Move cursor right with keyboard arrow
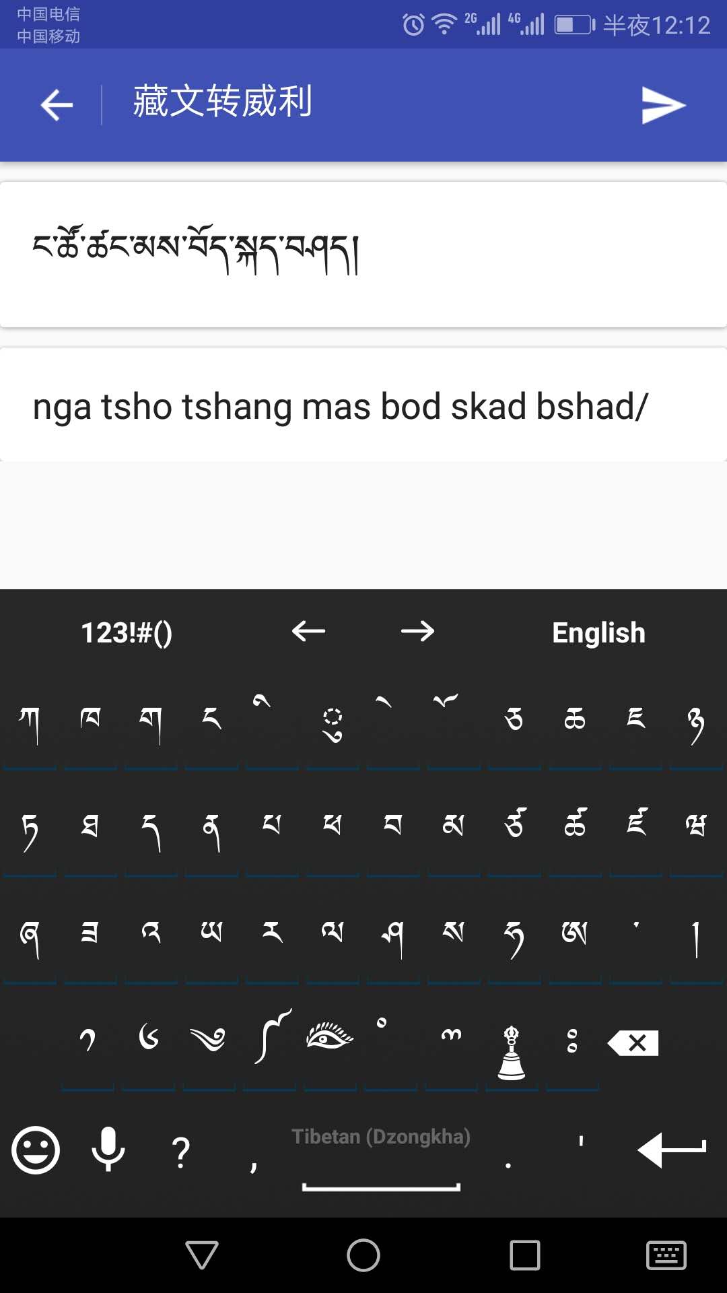727x1293 pixels. click(417, 632)
